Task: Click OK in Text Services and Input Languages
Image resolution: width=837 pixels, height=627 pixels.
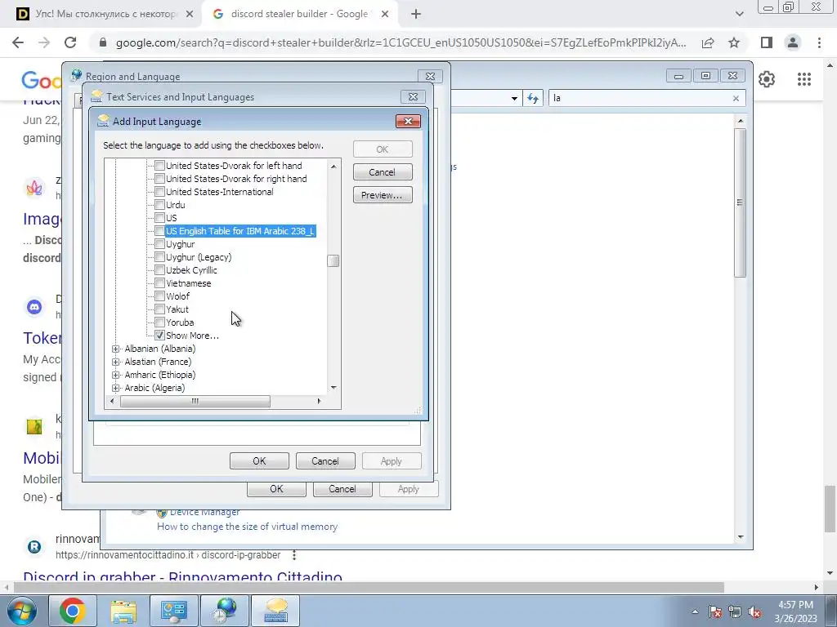Action: (259, 461)
